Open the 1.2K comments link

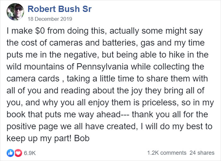pyautogui.click(x=167, y=153)
